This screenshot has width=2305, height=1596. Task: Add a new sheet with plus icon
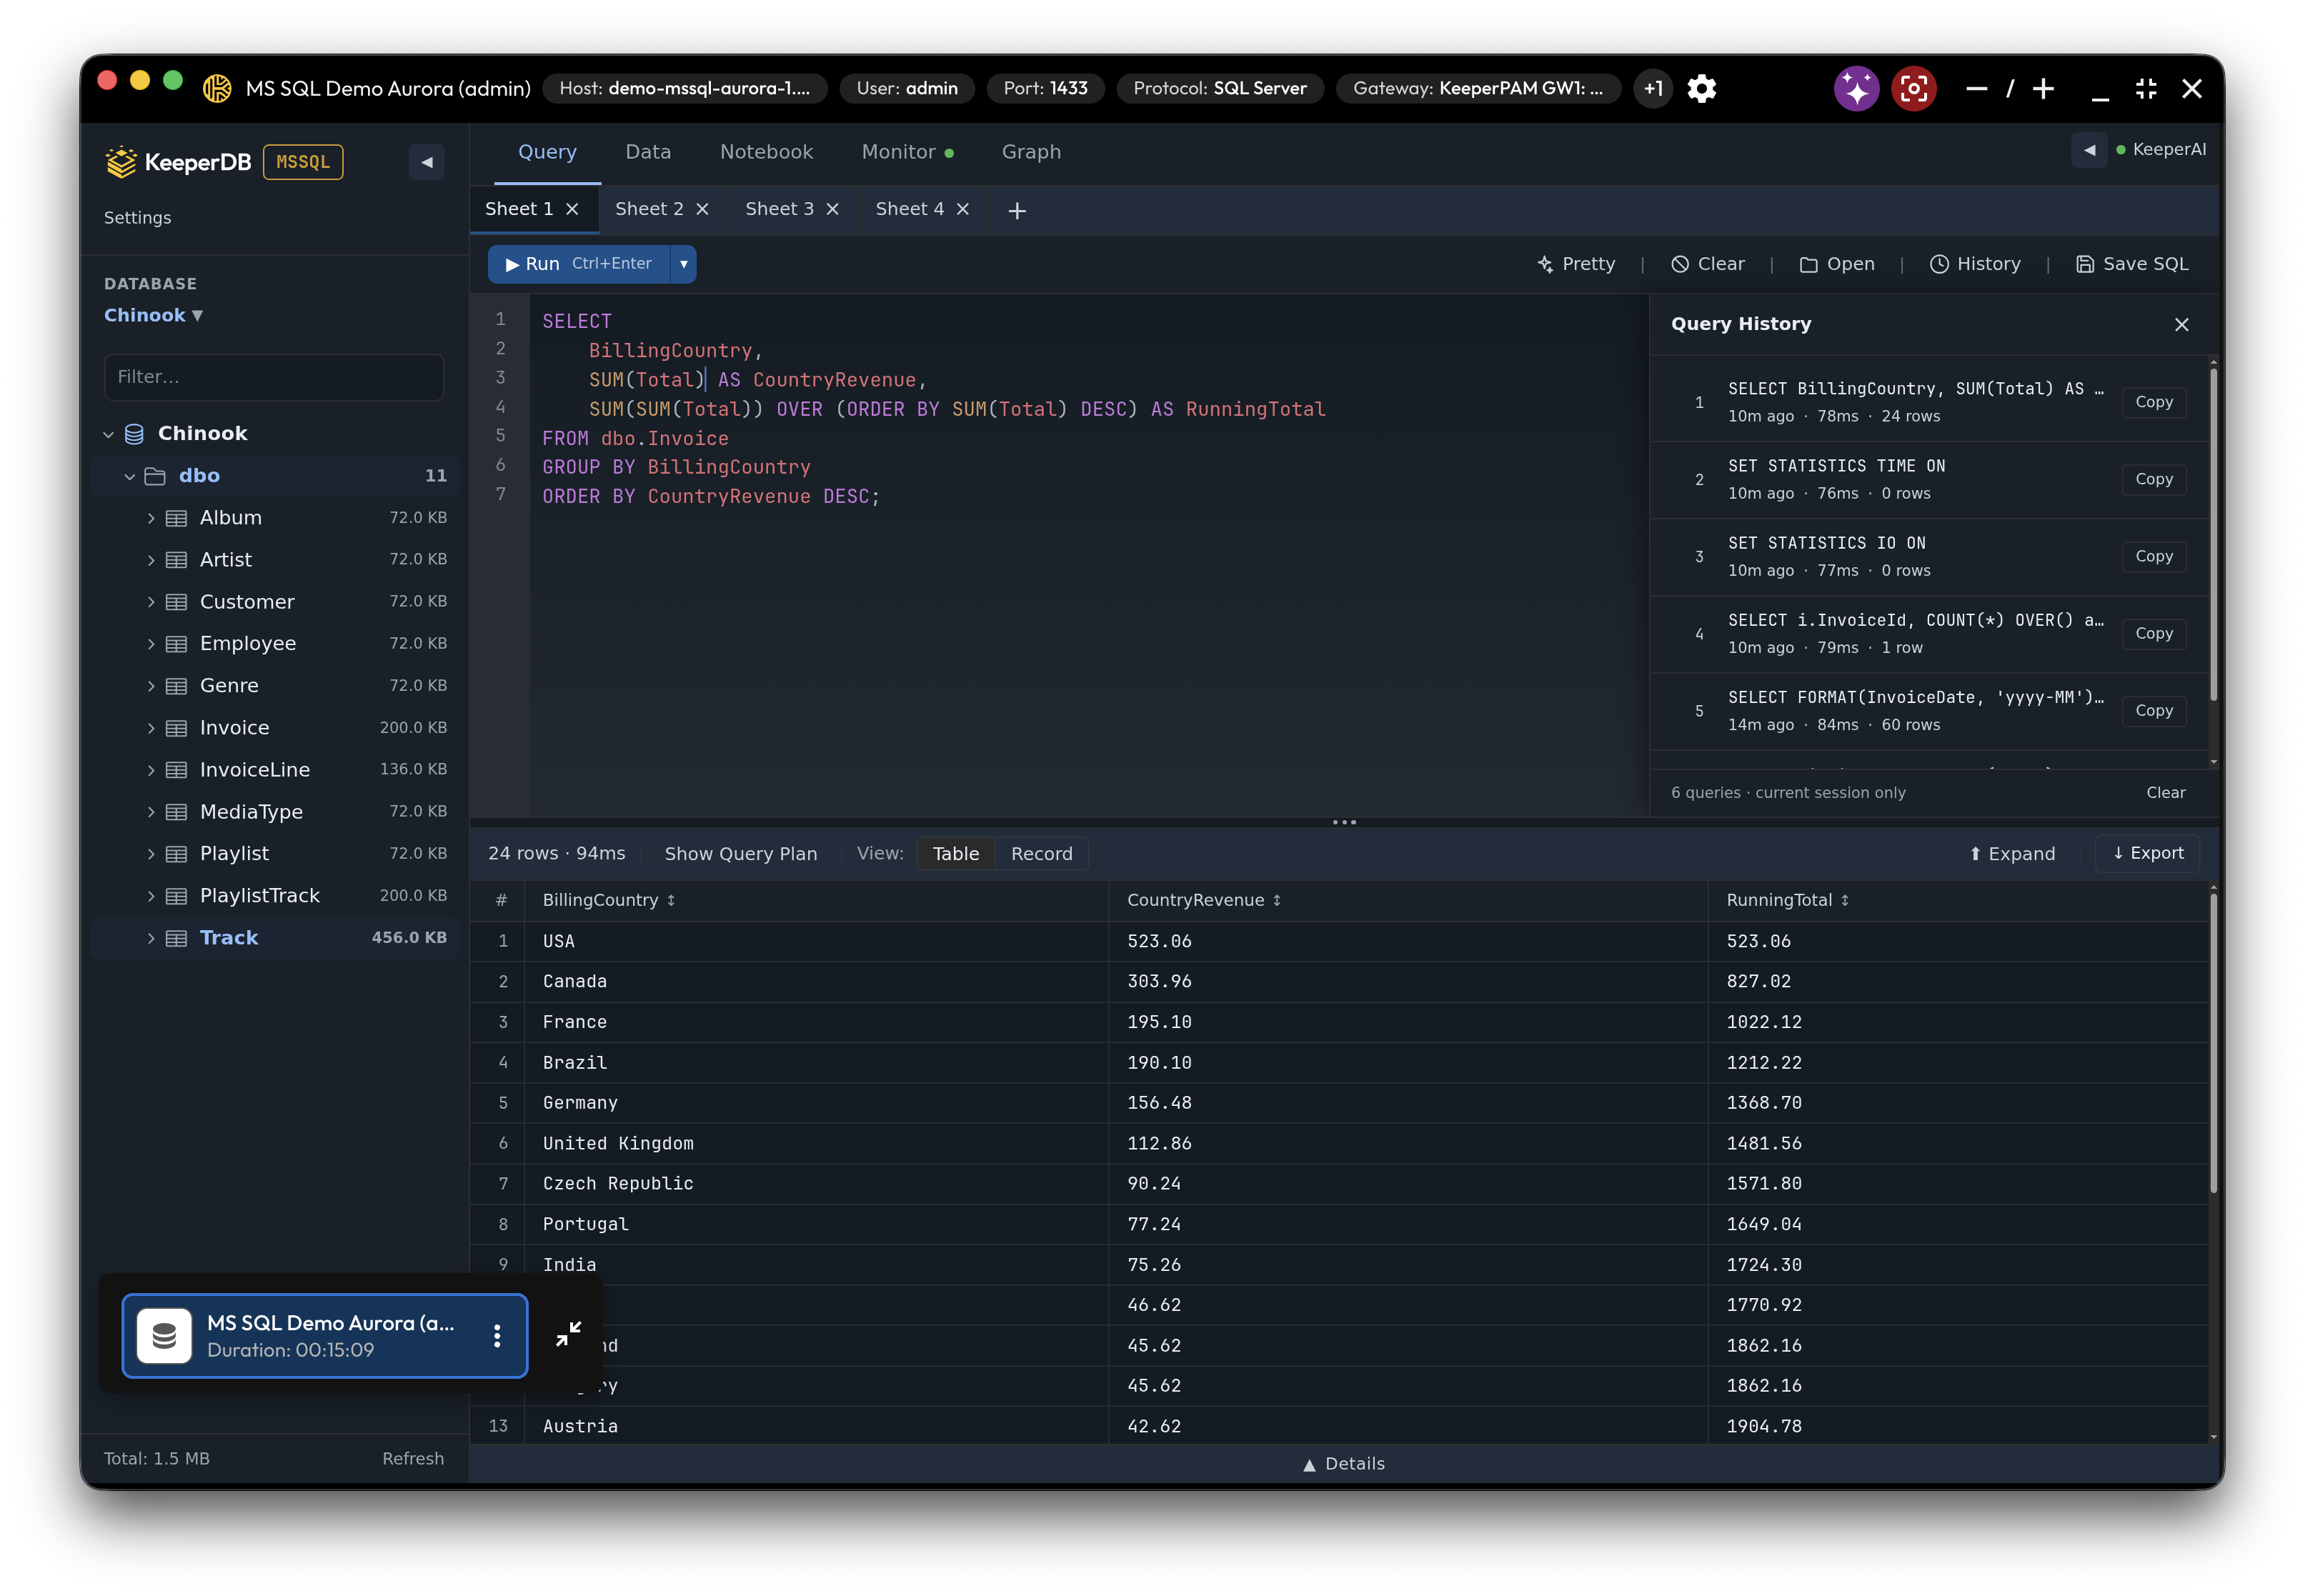click(x=1017, y=210)
